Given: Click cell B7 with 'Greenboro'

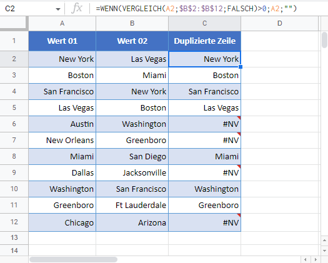Looking at the screenshot, I should [132, 141].
